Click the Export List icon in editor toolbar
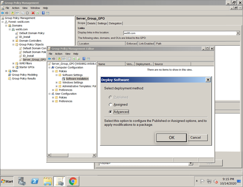The height and width of the screenshot is (187, 243). tap(78, 59)
